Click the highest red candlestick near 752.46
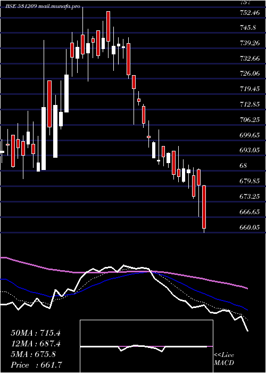The width and height of the screenshot is (266, 373). (109, 26)
